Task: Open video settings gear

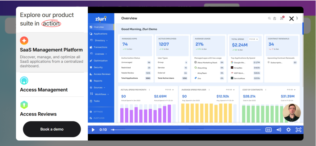Action: tap(289, 130)
